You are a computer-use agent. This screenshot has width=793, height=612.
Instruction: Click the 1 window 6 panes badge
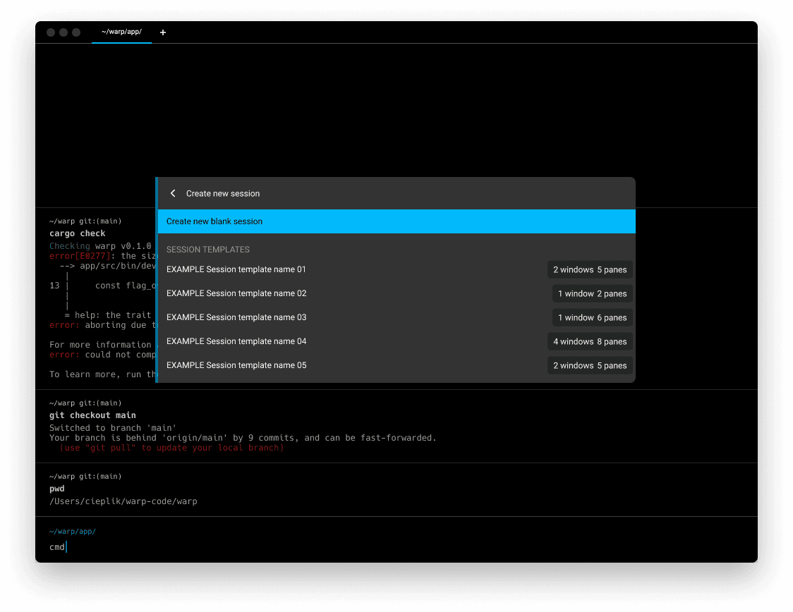pyautogui.click(x=592, y=317)
